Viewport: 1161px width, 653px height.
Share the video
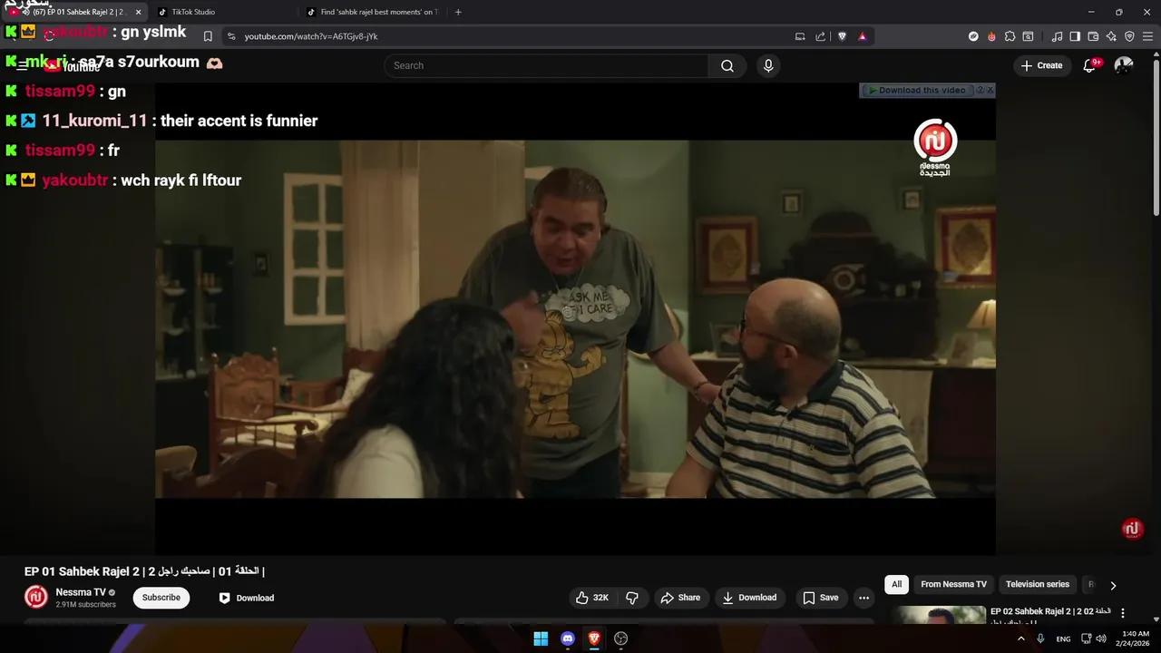click(680, 598)
